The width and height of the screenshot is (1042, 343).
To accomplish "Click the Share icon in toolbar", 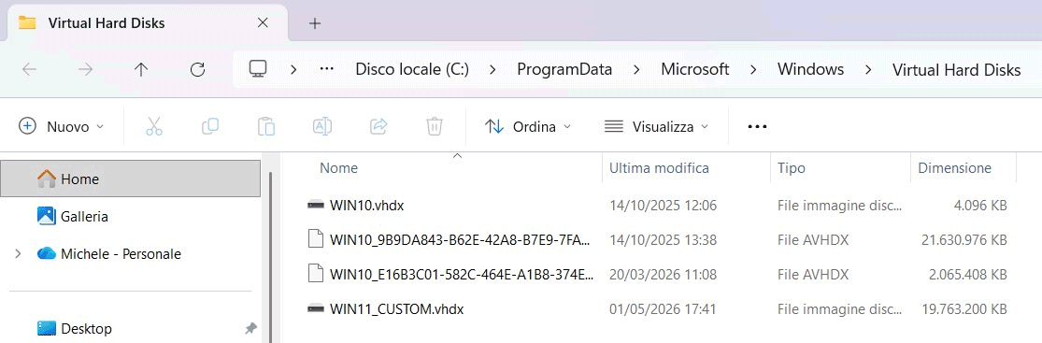I will (x=378, y=126).
